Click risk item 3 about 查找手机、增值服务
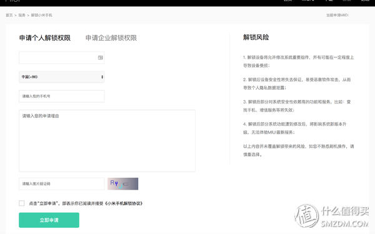The height and width of the screenshot is (234, 375). [297, 106]
